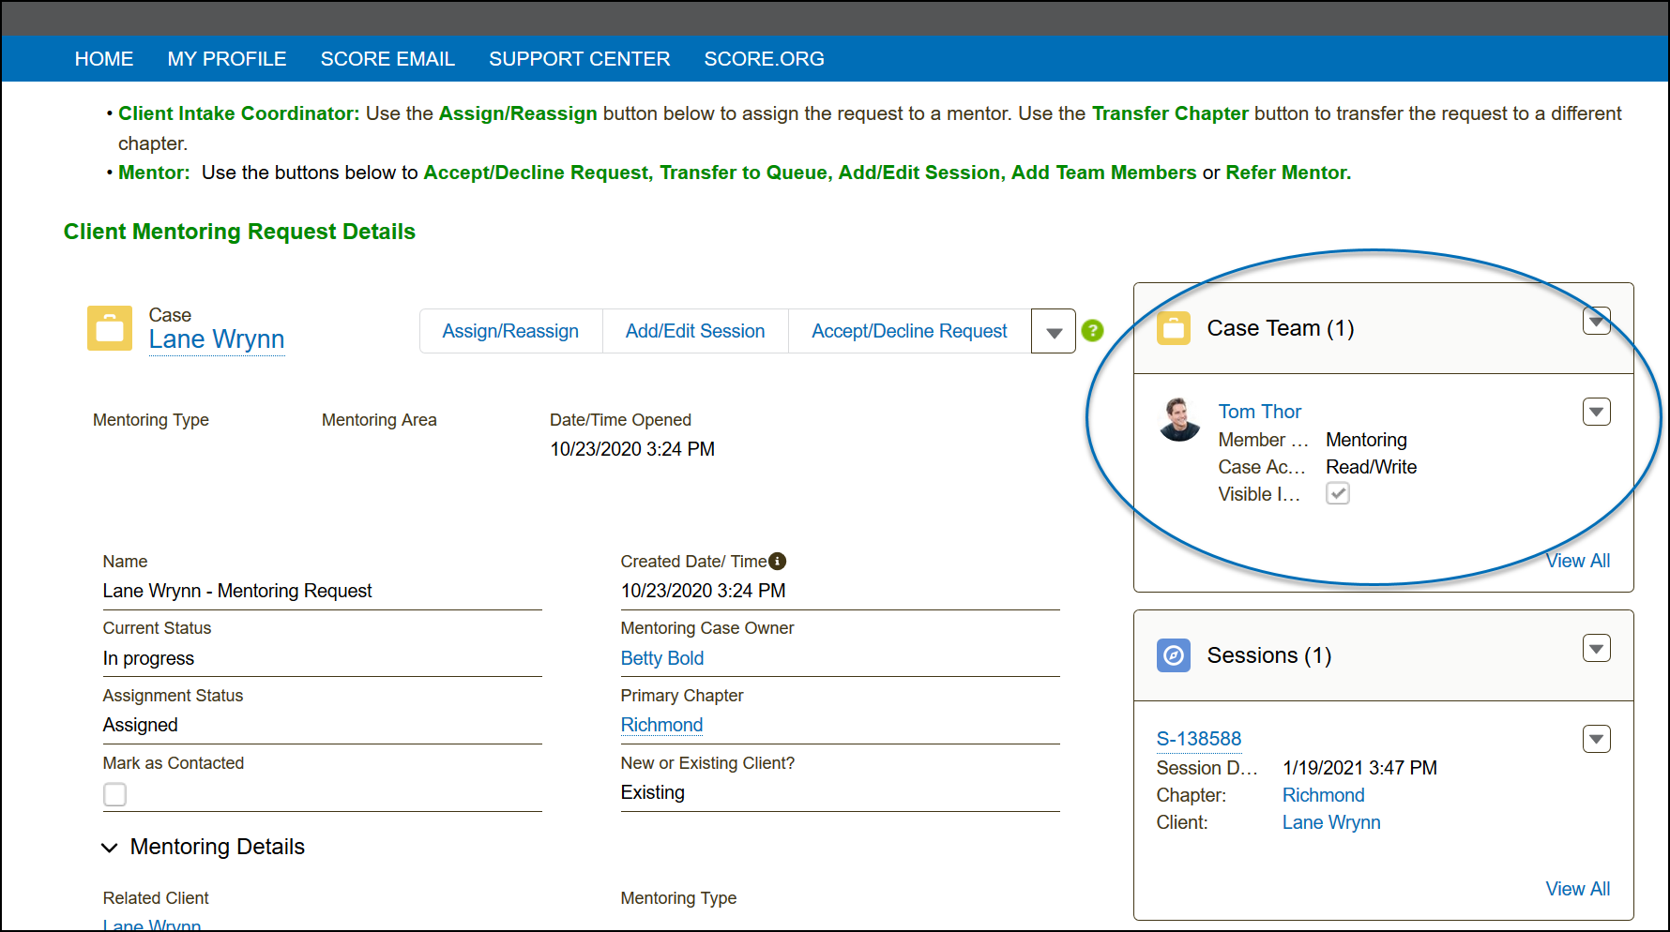This screenshot has height=932, width=1670.
Task: Click the Created Date/Time info icon
Action: click(x=777, y=561)
